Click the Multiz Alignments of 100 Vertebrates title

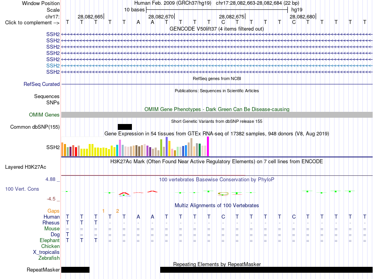point(217,205)
